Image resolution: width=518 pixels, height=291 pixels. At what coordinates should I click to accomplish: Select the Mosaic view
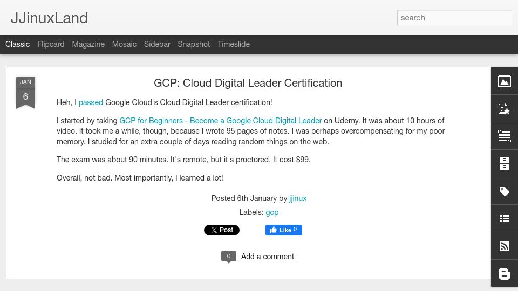(x=124, y=44)
